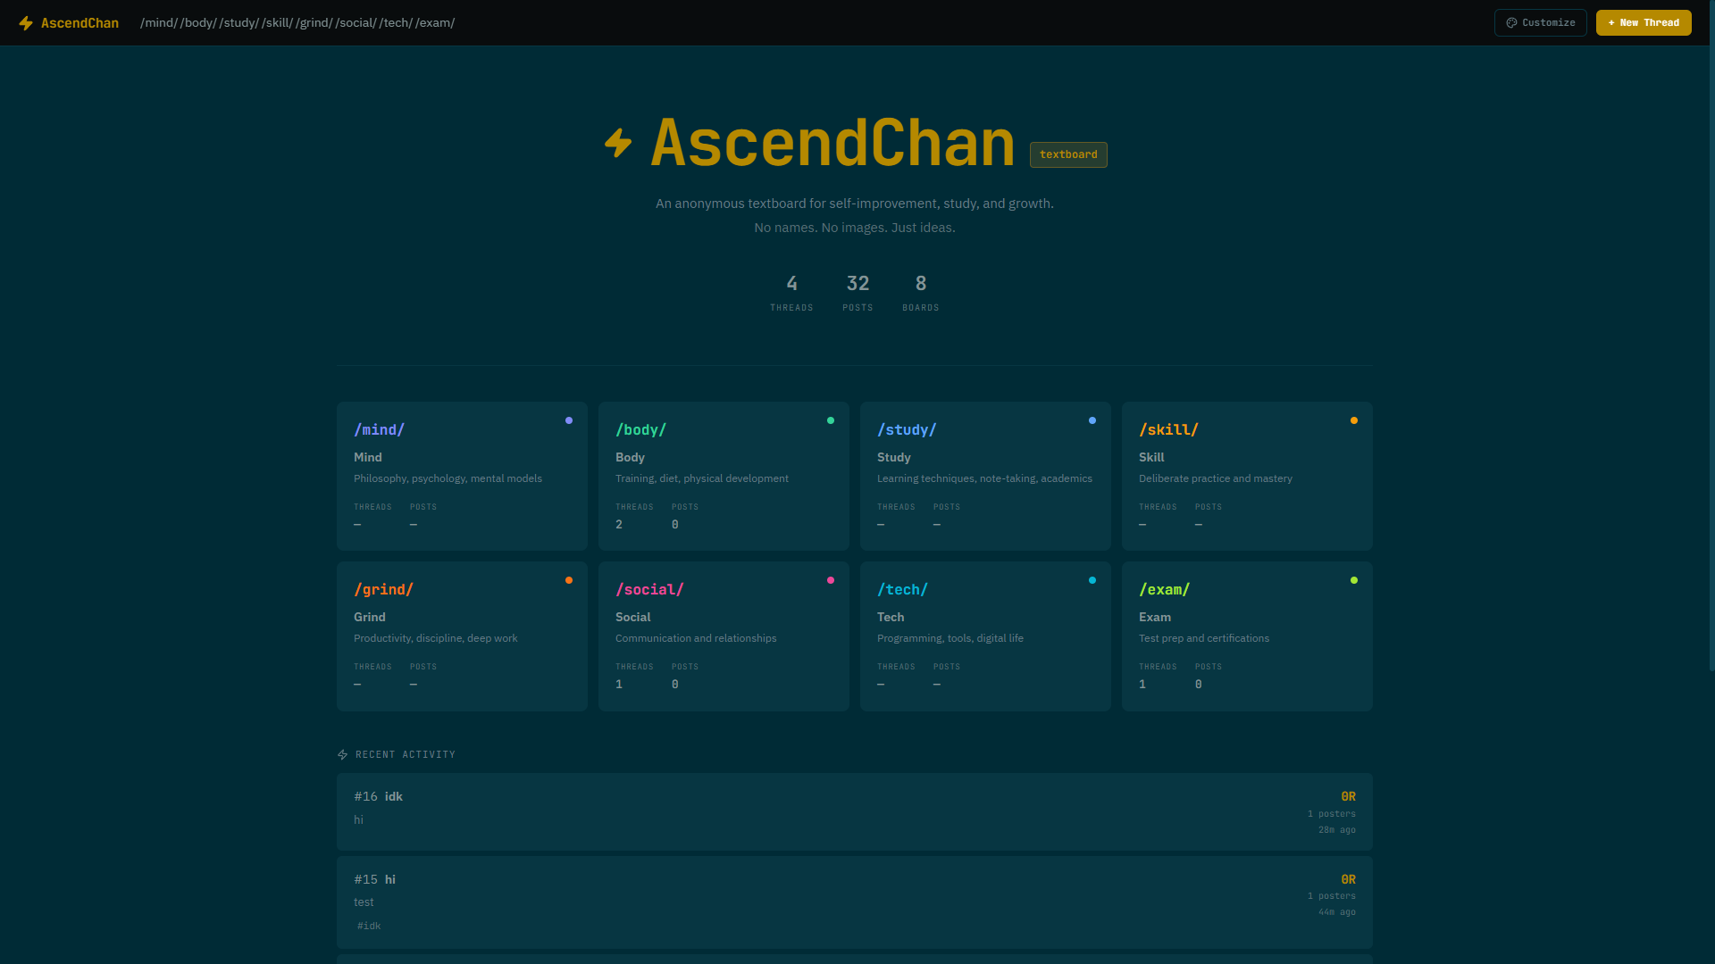Click the lime dot on /exam/ card

tap(1354, 580)
